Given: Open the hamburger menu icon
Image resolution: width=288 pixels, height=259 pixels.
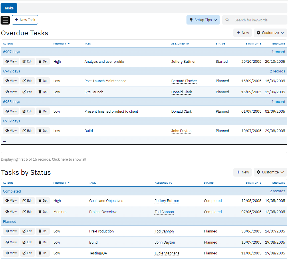Looking at the screenshot, I should [5, 20].
